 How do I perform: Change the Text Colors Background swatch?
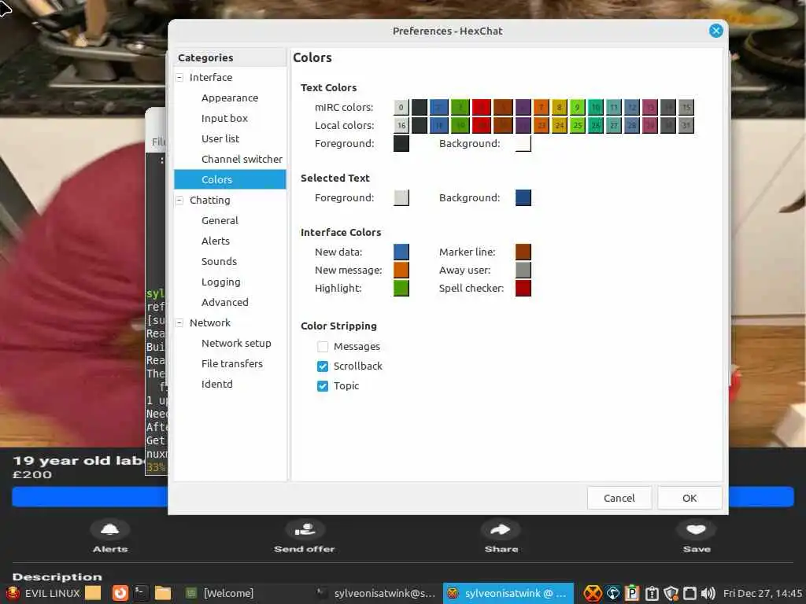(x=523, y=144)
